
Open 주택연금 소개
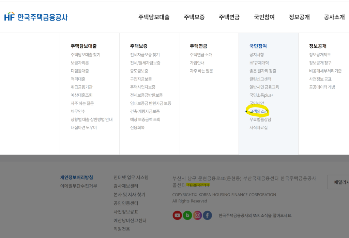click(x=201, y=55)
